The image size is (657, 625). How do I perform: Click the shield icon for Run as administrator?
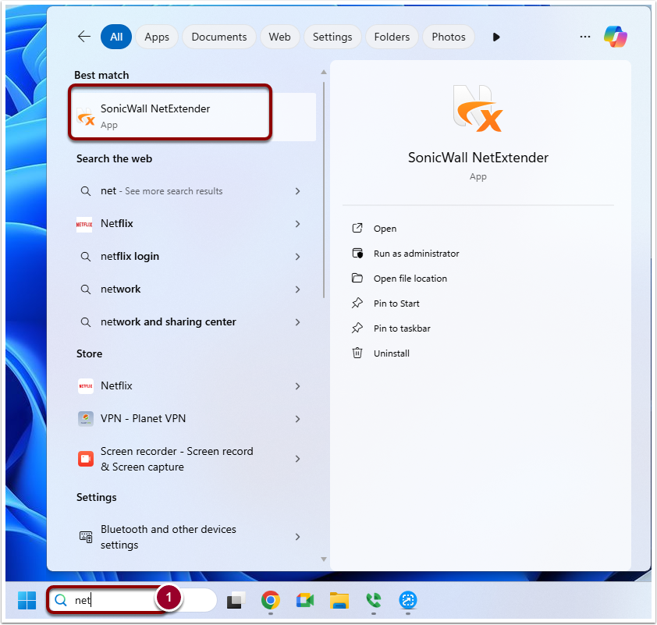[x=357, y=253]
